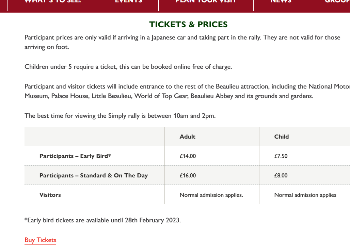Click adult visitors 'Normal admission applies.' cell
The height and width of the screenshot is (252, 350).
(211, 195)
